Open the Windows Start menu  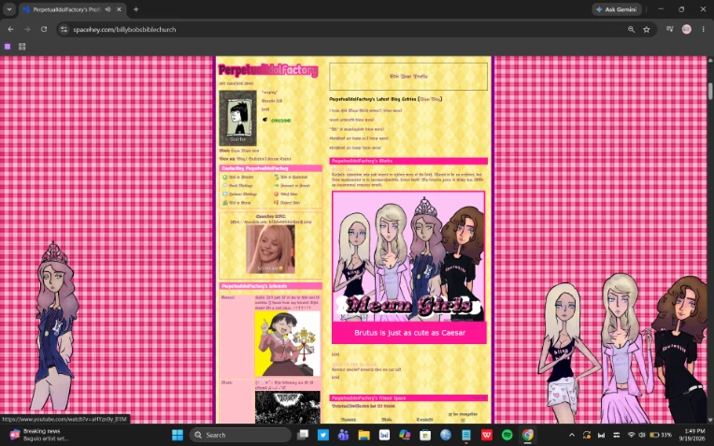178,435
